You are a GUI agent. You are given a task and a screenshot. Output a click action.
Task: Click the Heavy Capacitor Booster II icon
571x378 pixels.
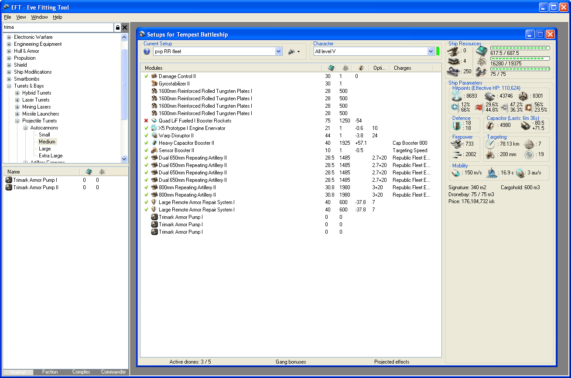click(154, 143)
